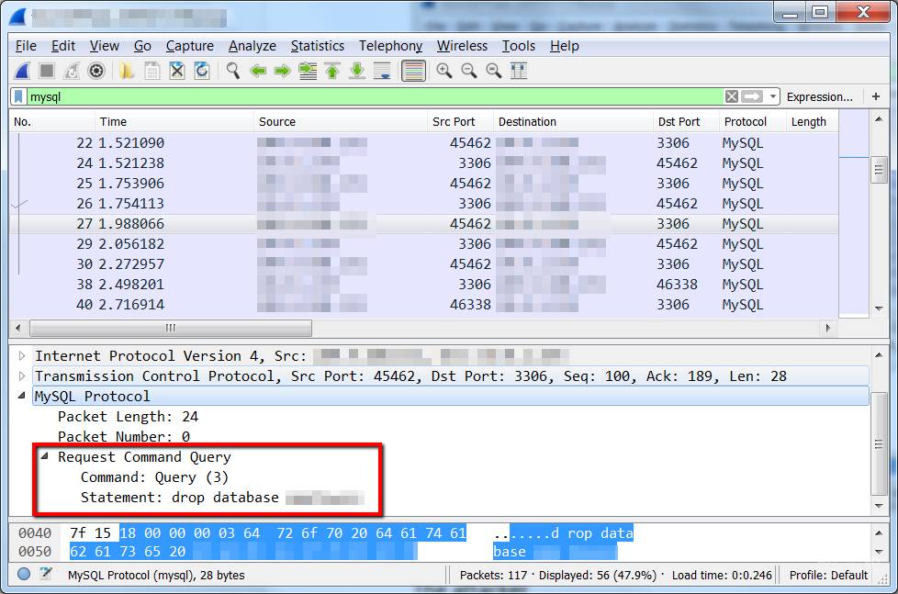Clear the mysql display filter
The width and height of the screenshot is (898, 594).
coord(731,96)
